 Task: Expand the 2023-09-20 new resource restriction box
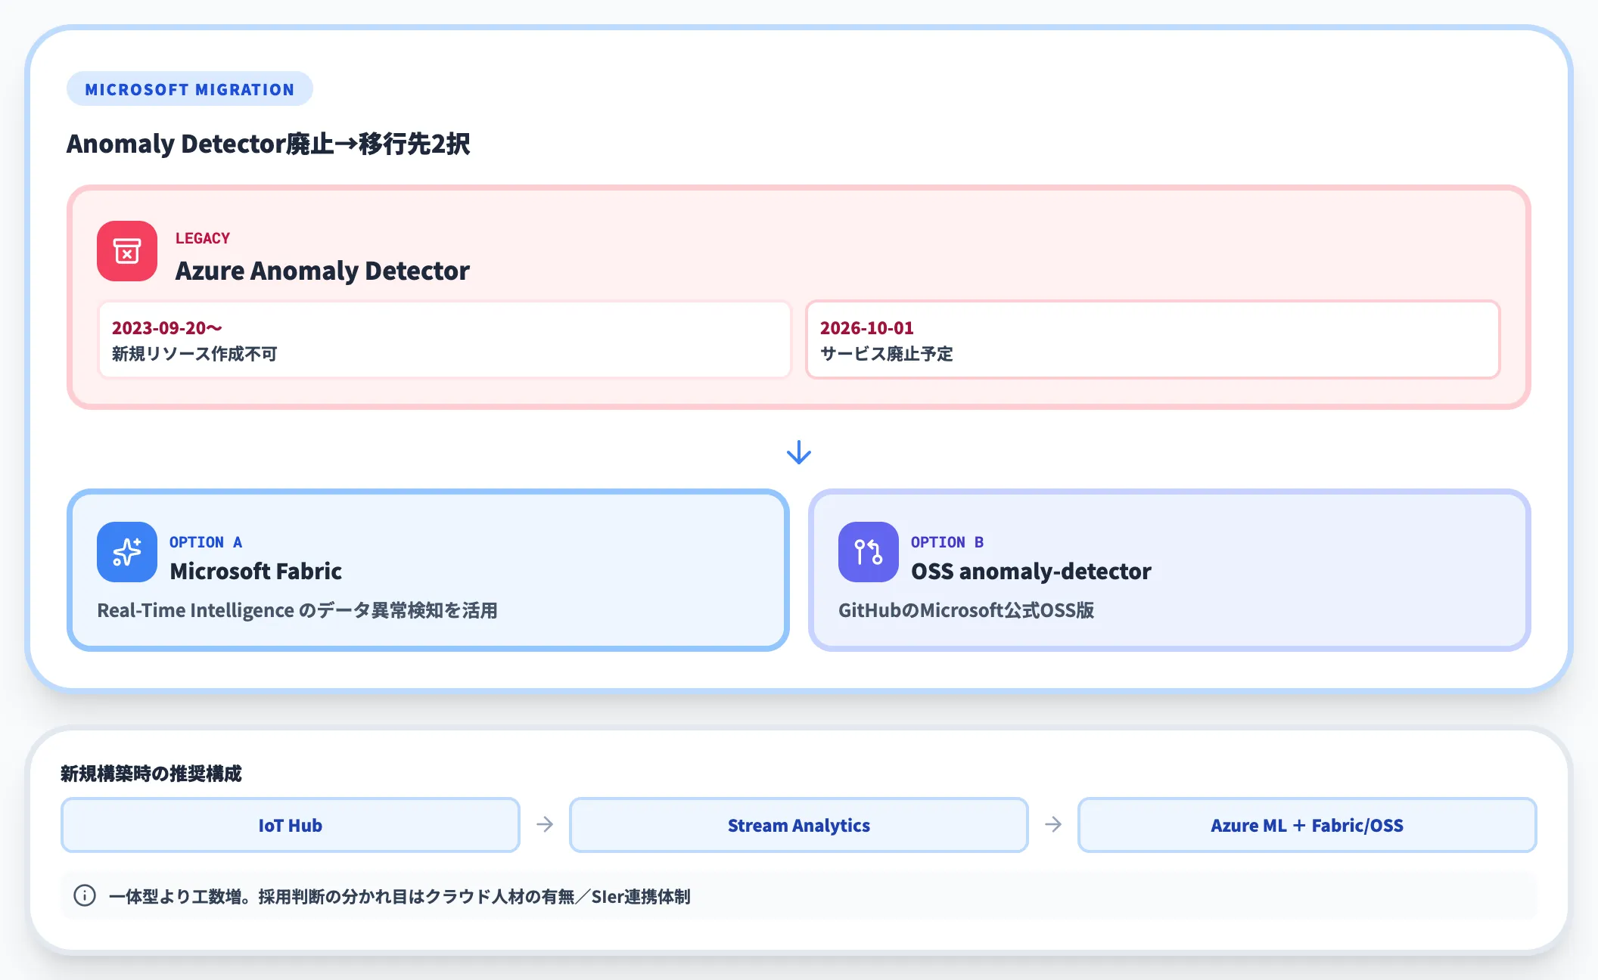[x=445, y=340]
